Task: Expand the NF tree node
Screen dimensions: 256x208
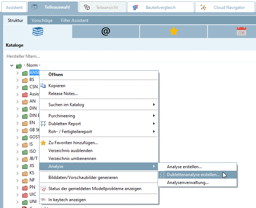Action: (x=18, y=181)
